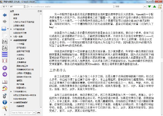Open viewer preferences with the gears icon
This screenshot has height=116, width=163.
point(5,96)
